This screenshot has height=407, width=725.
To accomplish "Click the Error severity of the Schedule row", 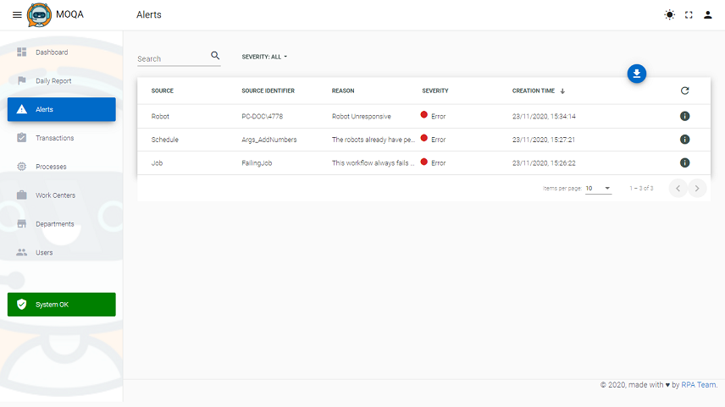I will [x=434, y=139].
